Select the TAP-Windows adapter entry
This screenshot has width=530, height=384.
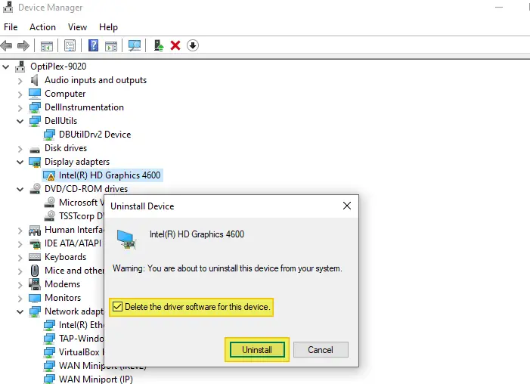[x=81, y=339]
